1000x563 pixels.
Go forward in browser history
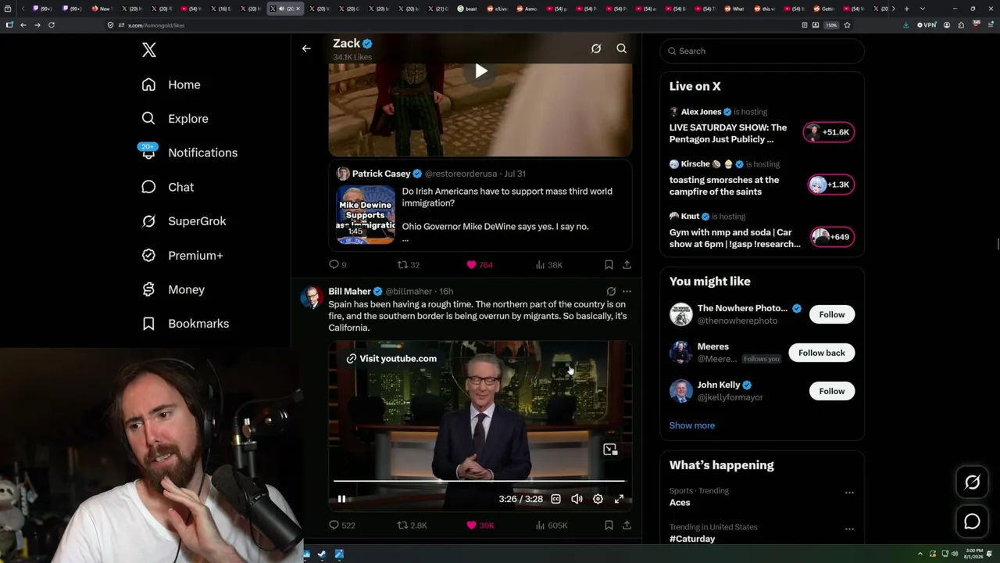click(x=37, y=25)
